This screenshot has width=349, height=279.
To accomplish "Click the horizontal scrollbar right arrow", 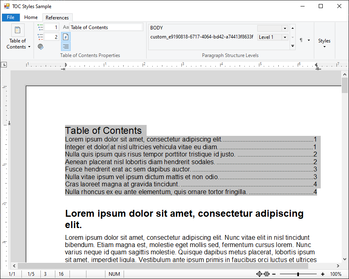I will click(338, 266).
